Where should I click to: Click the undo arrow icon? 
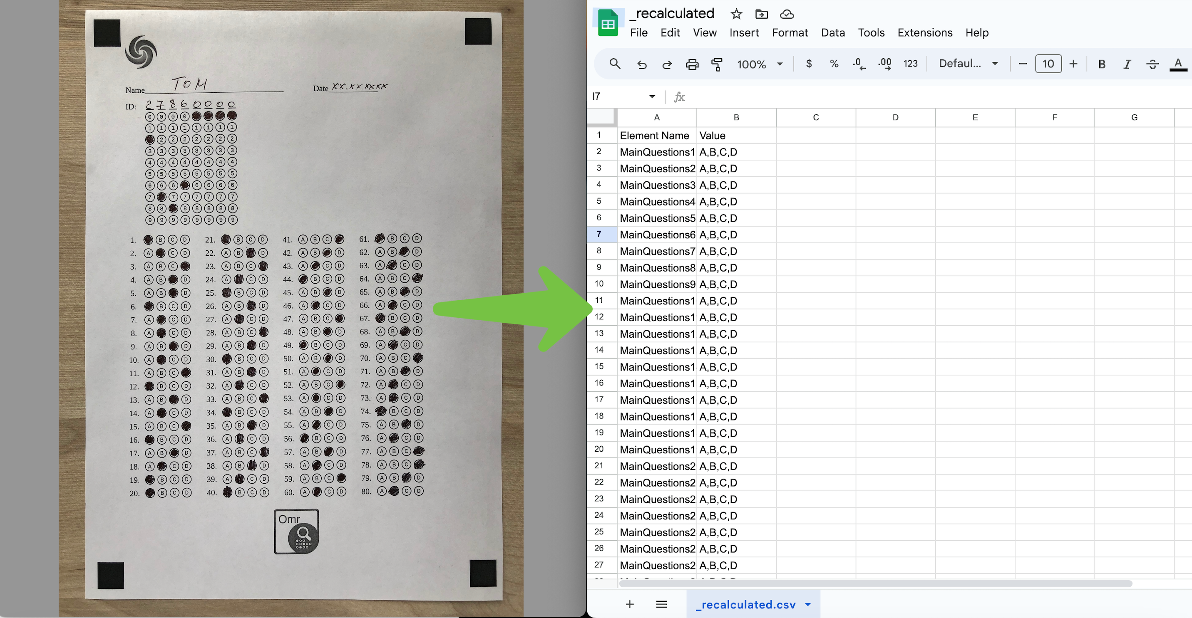(x=642, y=63)
